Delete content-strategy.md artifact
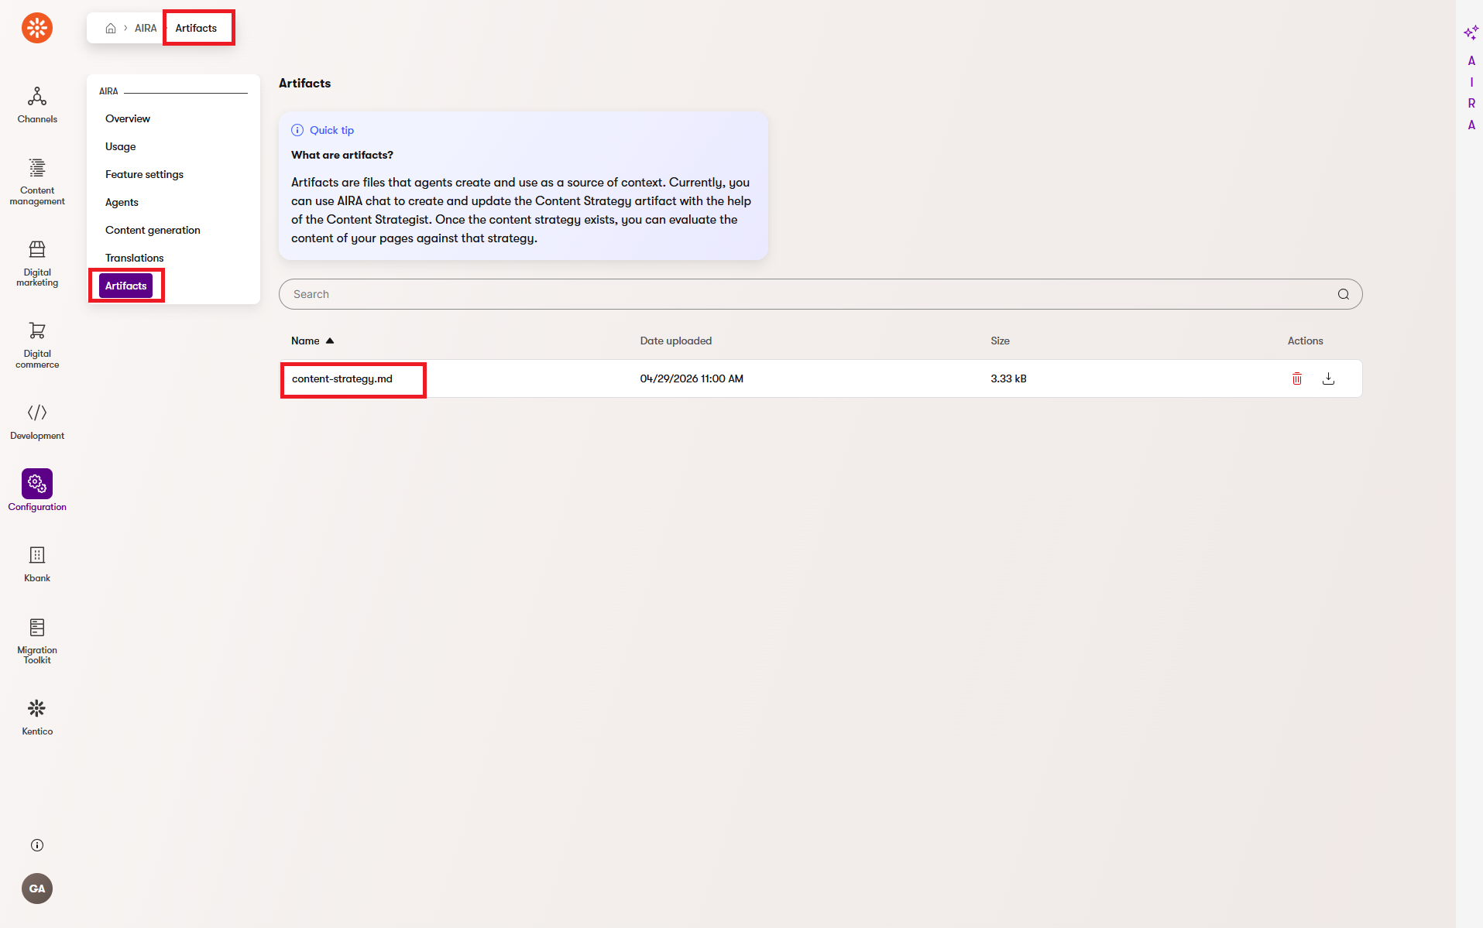Viewport: 1483px width, 928px height. 1297,378
